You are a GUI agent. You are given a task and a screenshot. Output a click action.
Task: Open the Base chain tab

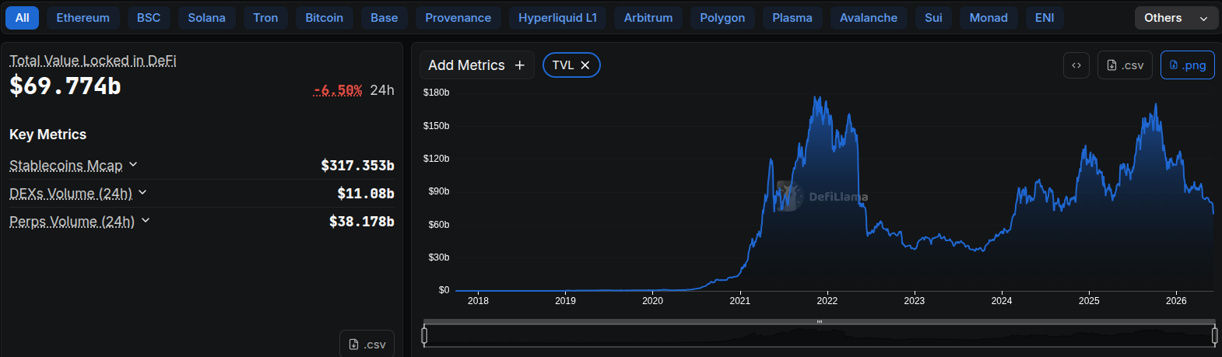click(384, 18)
